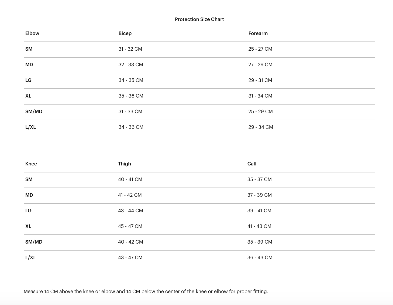Click the 25 - 29 CM forearm value
Image resolution: width=393 pixels, height=305 pixels.
261,112
